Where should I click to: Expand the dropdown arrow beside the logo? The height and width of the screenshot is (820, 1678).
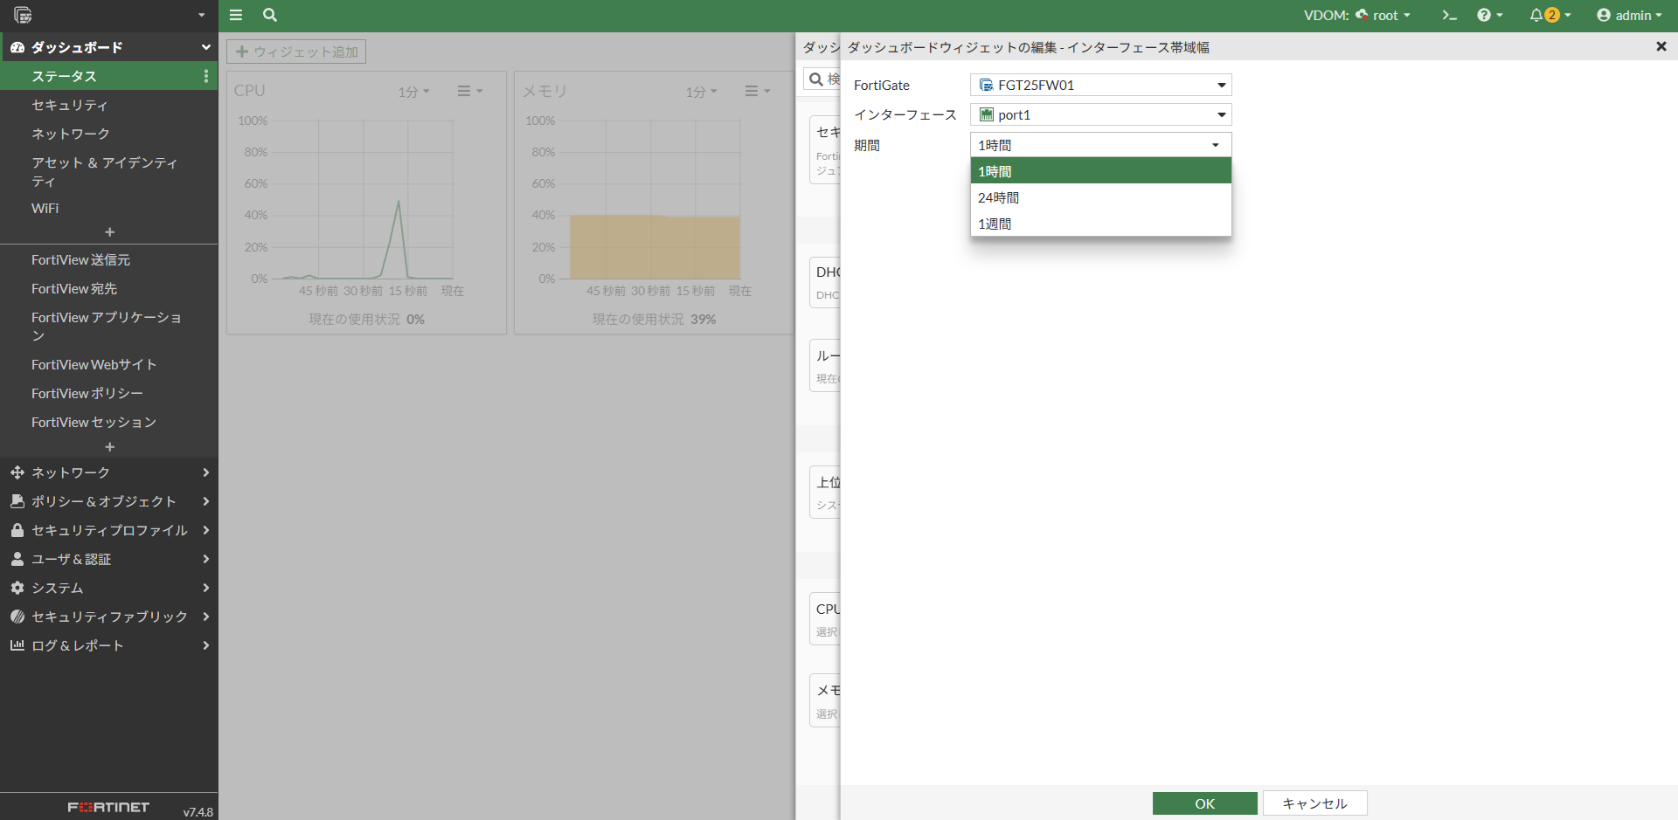[x=201, y=15]
